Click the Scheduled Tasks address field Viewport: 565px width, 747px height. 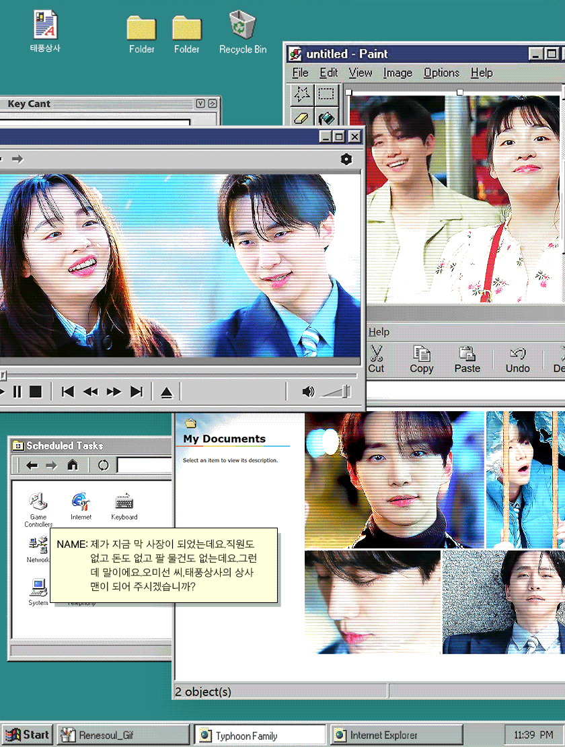pyautogui.click(x=144, y=465)
